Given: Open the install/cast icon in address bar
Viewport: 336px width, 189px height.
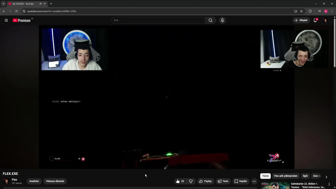Looking at the screenshot, I should (x=296, y=11).
